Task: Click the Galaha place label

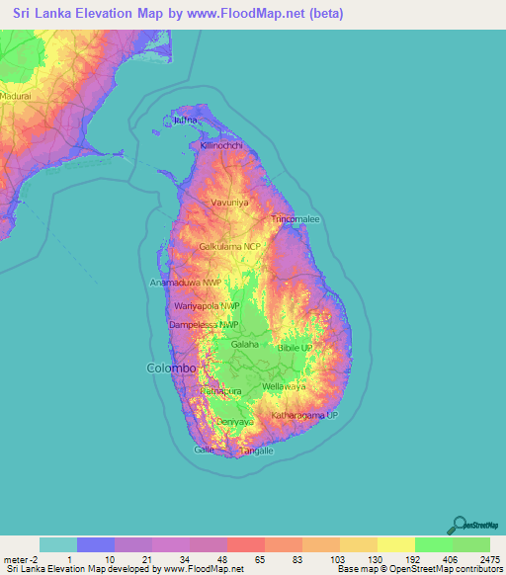Action: click(x=245, y=345)
